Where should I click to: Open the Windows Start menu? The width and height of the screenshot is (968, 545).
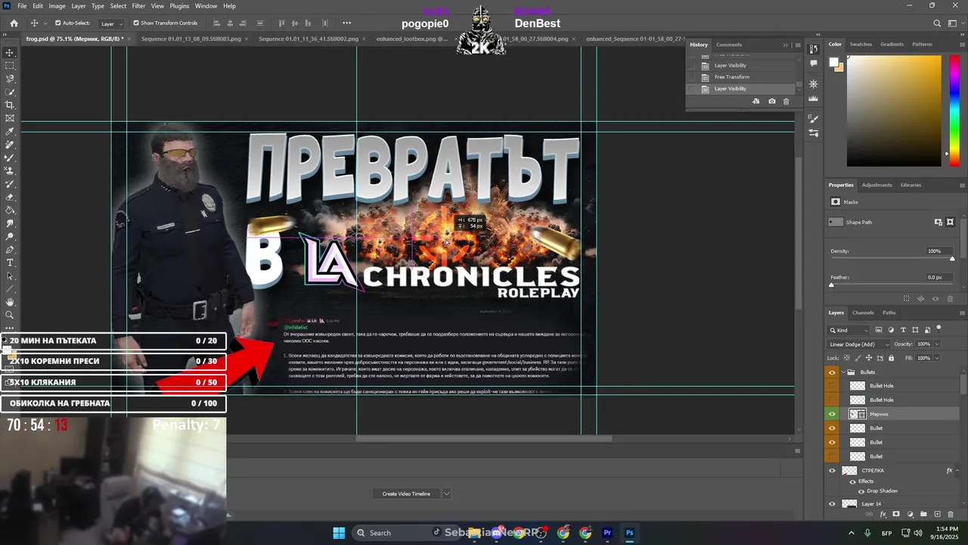(x=339, y=533)
